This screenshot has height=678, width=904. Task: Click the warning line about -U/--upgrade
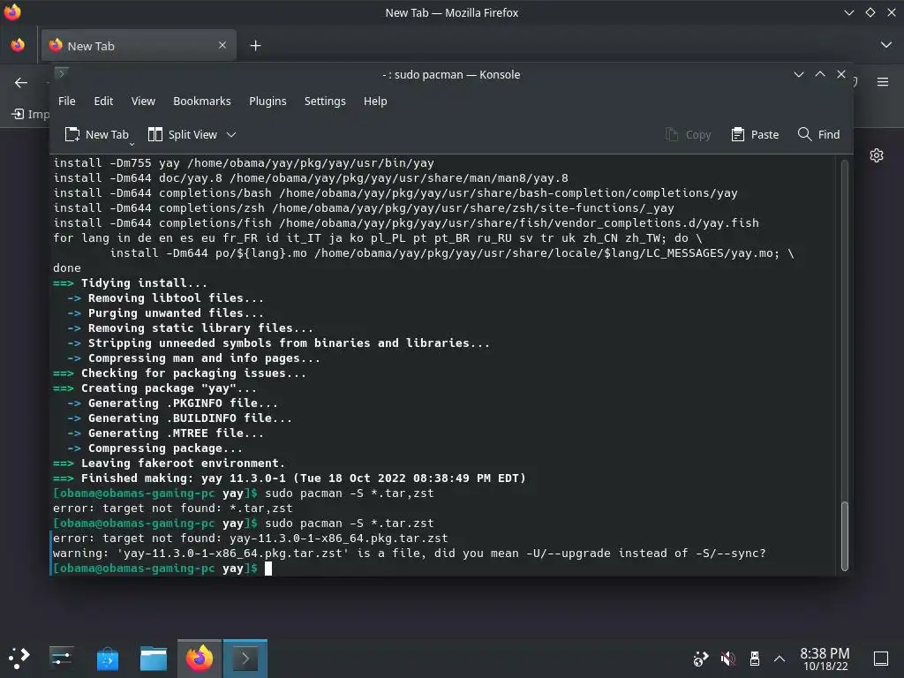coord(410,553)
